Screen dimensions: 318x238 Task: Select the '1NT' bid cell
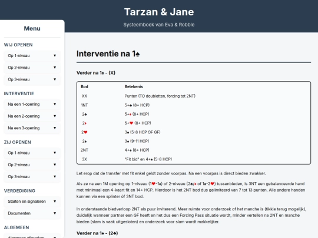click(x=84, y=105)
